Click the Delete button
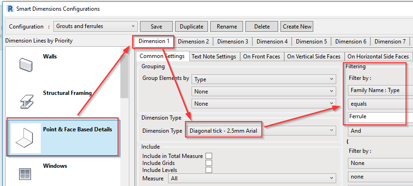 (x=262, y=27)
